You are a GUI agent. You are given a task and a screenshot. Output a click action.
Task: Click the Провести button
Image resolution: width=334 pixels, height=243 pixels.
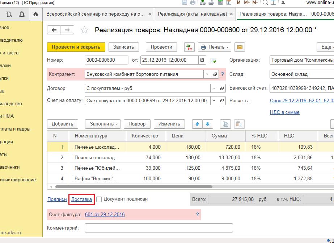(161, 47)
